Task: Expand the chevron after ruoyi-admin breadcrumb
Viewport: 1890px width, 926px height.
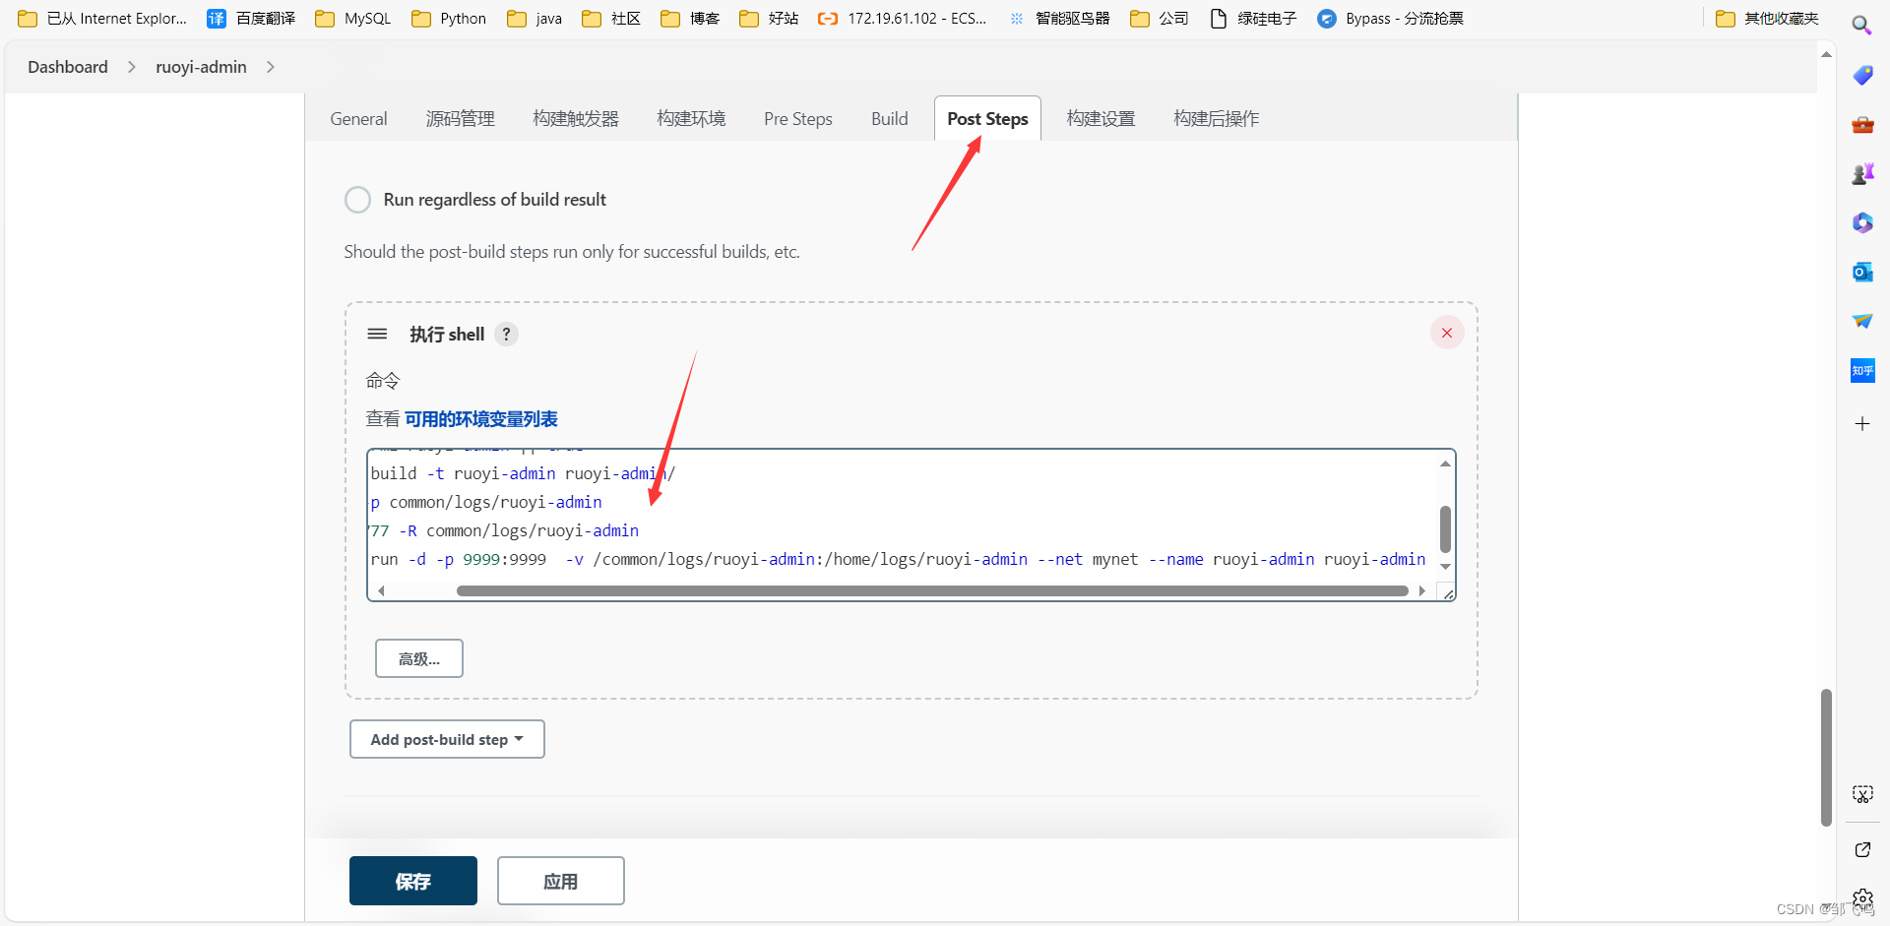Action: point(271,67)
